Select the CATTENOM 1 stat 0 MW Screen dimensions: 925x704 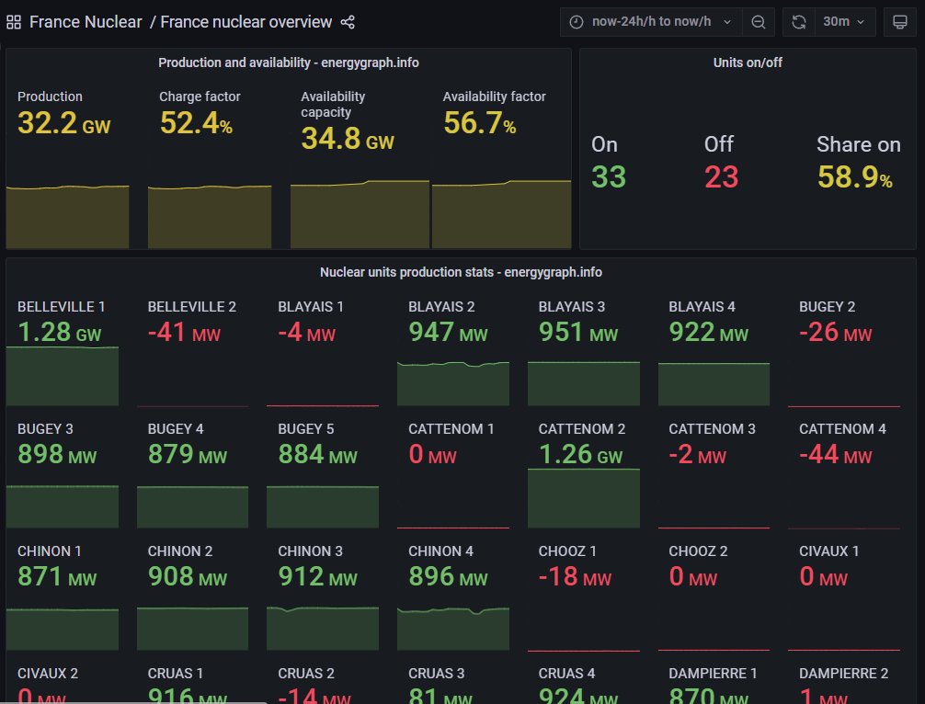[432, 454]
